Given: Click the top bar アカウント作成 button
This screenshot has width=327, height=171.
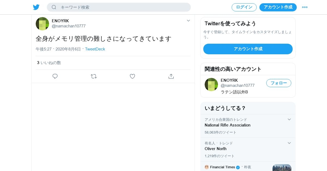Looking at the screenshot, I should tap(278, 7).
